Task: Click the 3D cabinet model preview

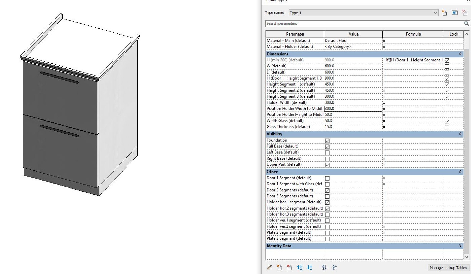Action: pyautogui.click(x=80, y=105)
